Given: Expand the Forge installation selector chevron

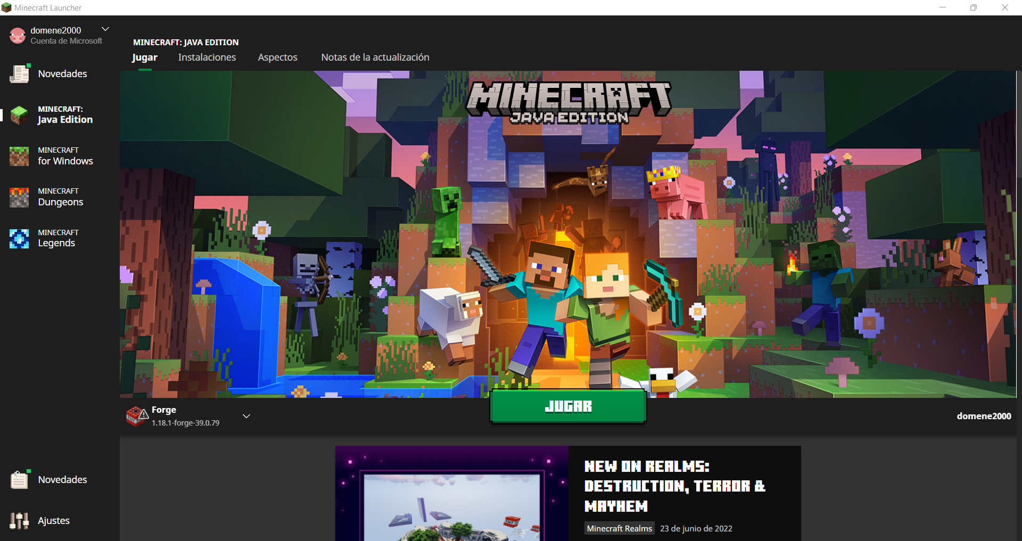Looking at the screenshot, I should 246,416.
